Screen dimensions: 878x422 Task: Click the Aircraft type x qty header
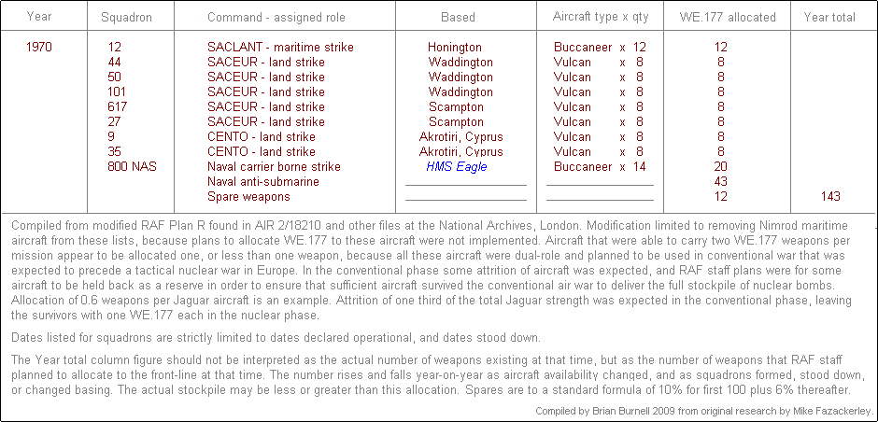click(x=600, y=17)
